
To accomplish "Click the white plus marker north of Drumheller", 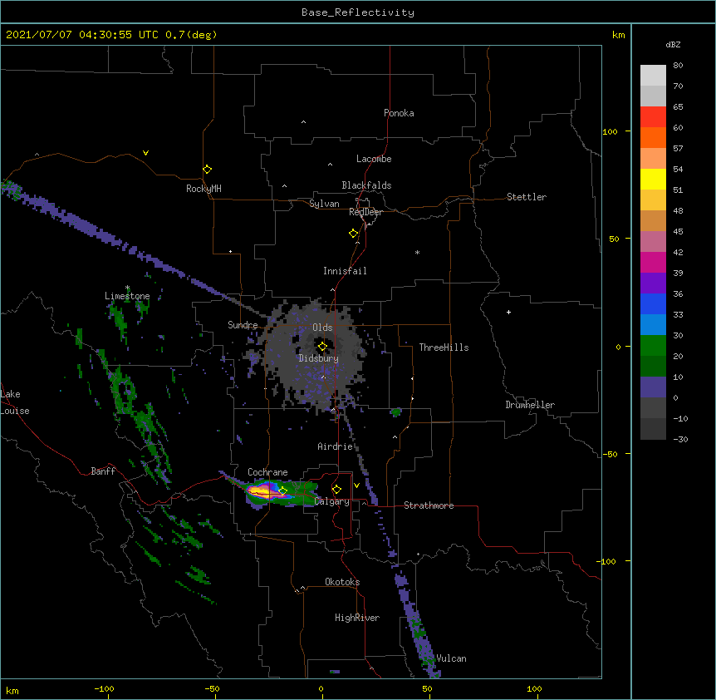I will click(x=508, y=312).
